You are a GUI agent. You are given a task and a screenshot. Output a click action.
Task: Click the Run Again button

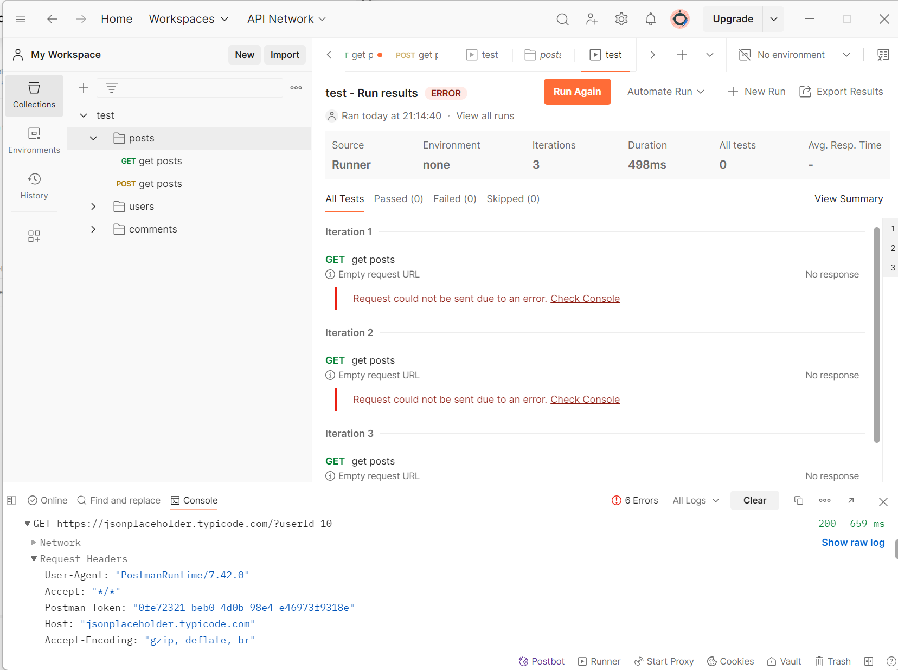coord(578,92)
